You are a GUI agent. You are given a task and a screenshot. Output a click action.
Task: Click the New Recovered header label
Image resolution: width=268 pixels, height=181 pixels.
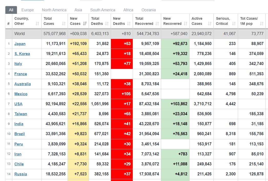tap(172, 21)
